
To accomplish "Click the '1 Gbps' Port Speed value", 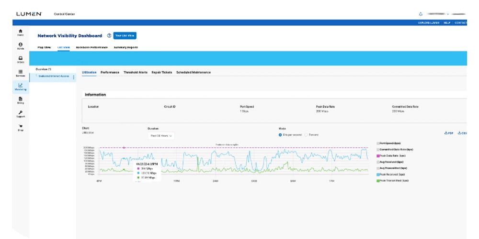I will pyautogui.click(x=244, y=111).
